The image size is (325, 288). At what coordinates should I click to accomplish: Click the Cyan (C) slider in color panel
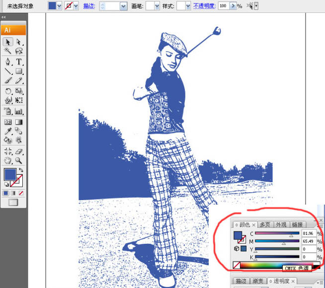277,233
